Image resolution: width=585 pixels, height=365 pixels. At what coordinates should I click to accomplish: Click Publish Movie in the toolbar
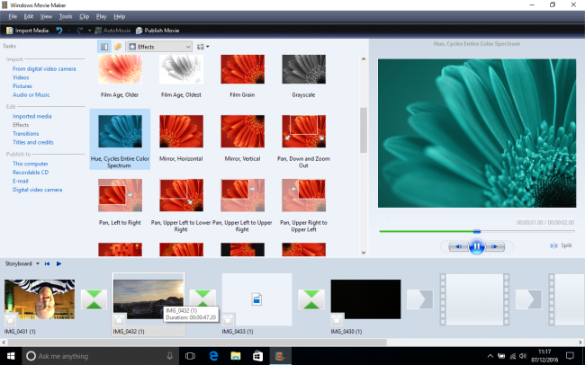click(x=157, y=31)
